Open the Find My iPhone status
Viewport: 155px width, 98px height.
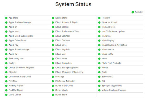pos(16,90)
